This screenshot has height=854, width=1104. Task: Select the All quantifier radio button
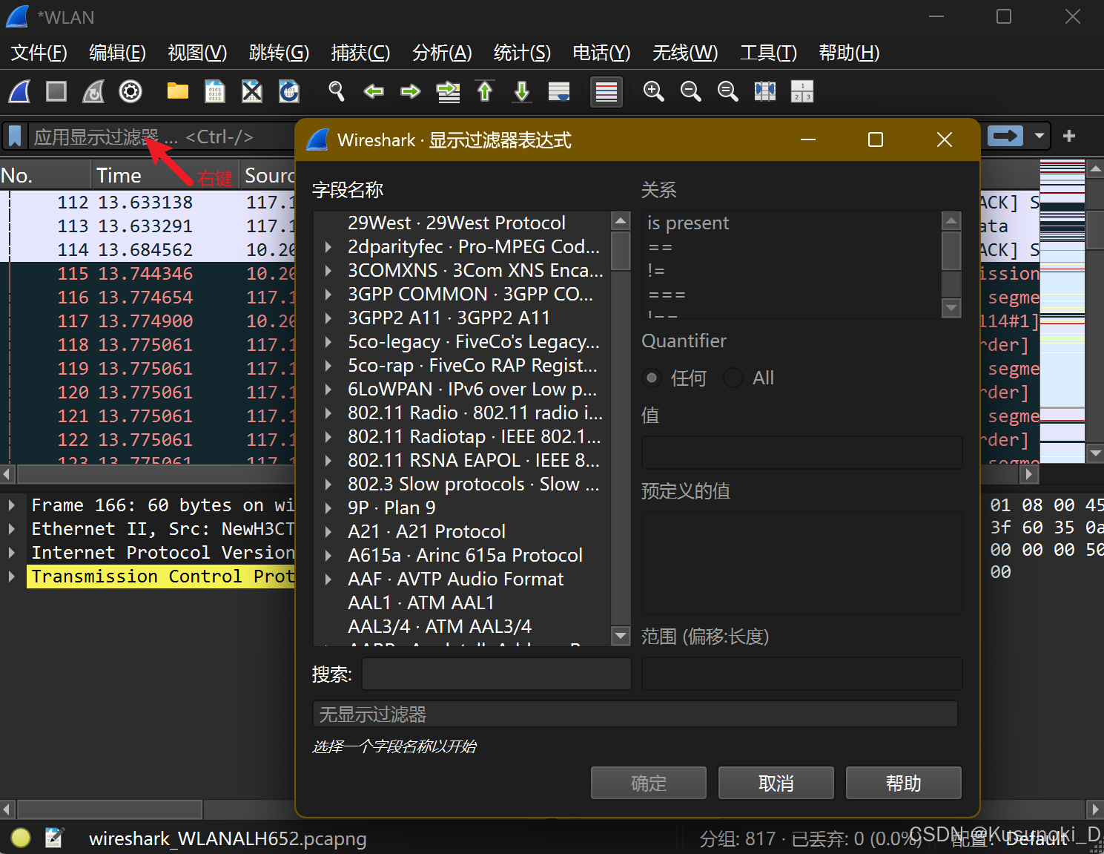click(x=733, y=378)
